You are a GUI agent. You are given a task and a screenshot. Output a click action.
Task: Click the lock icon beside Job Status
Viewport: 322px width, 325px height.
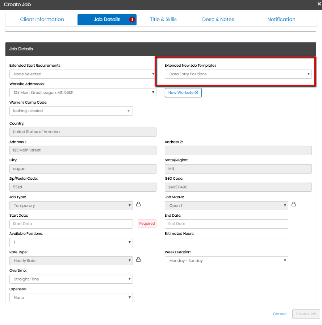click(x=294, y=204)
